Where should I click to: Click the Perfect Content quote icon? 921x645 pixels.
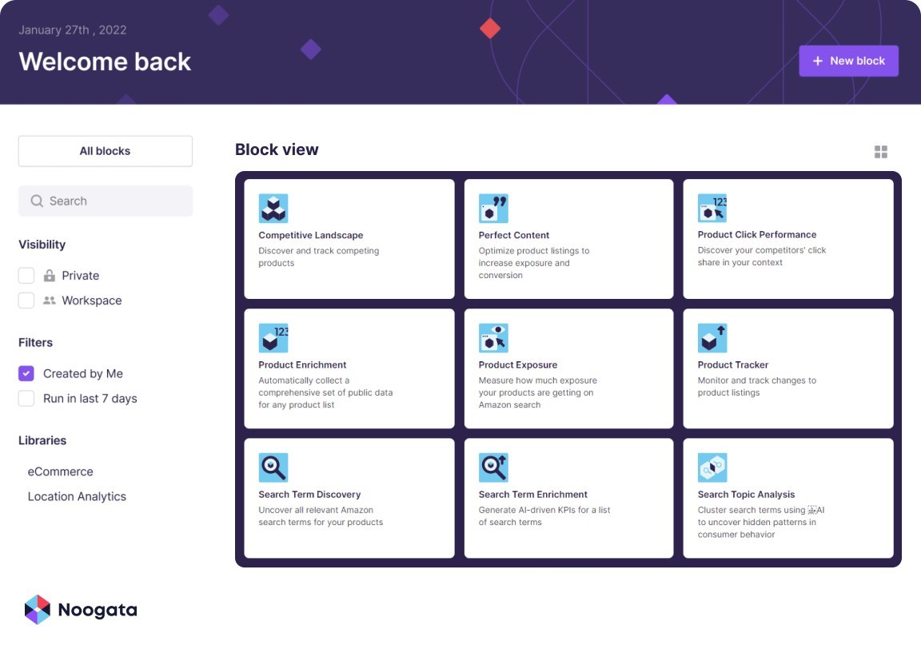[493, 209]
